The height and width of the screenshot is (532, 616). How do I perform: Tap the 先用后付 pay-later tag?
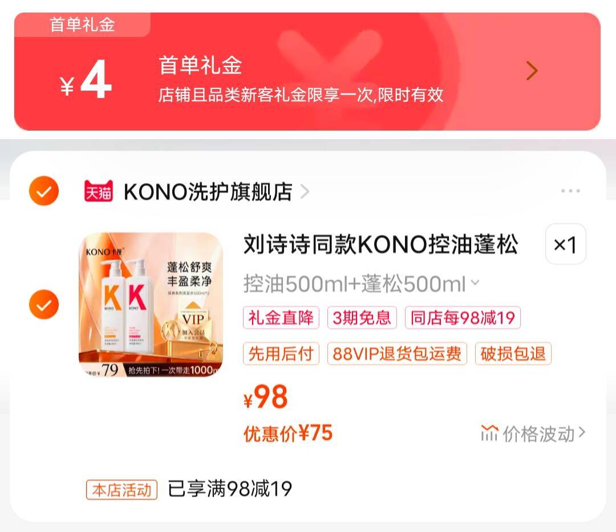coord(281,354)
